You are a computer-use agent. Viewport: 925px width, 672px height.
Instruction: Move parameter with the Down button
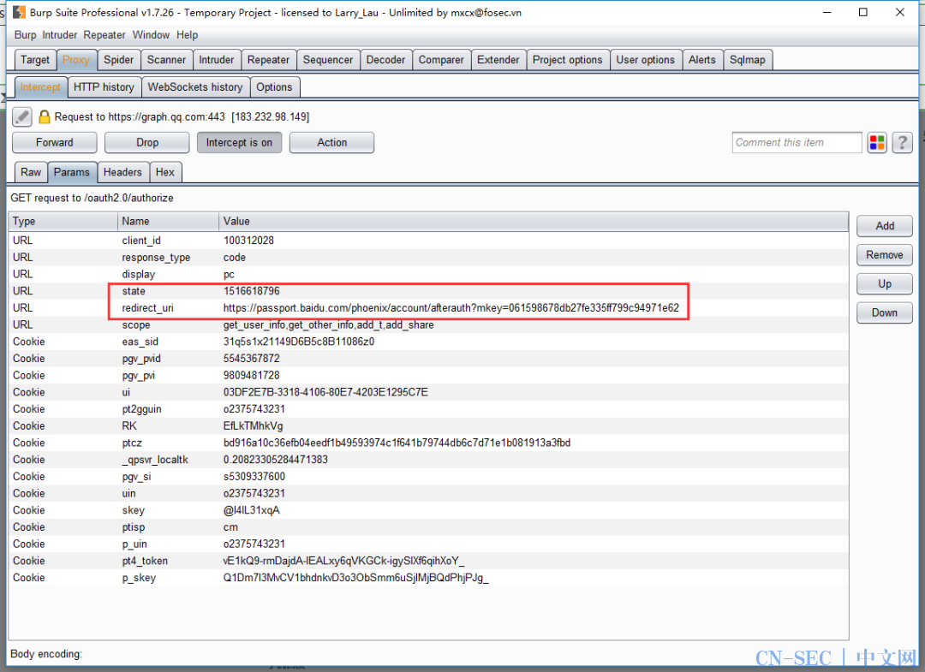tap(884, 312)
